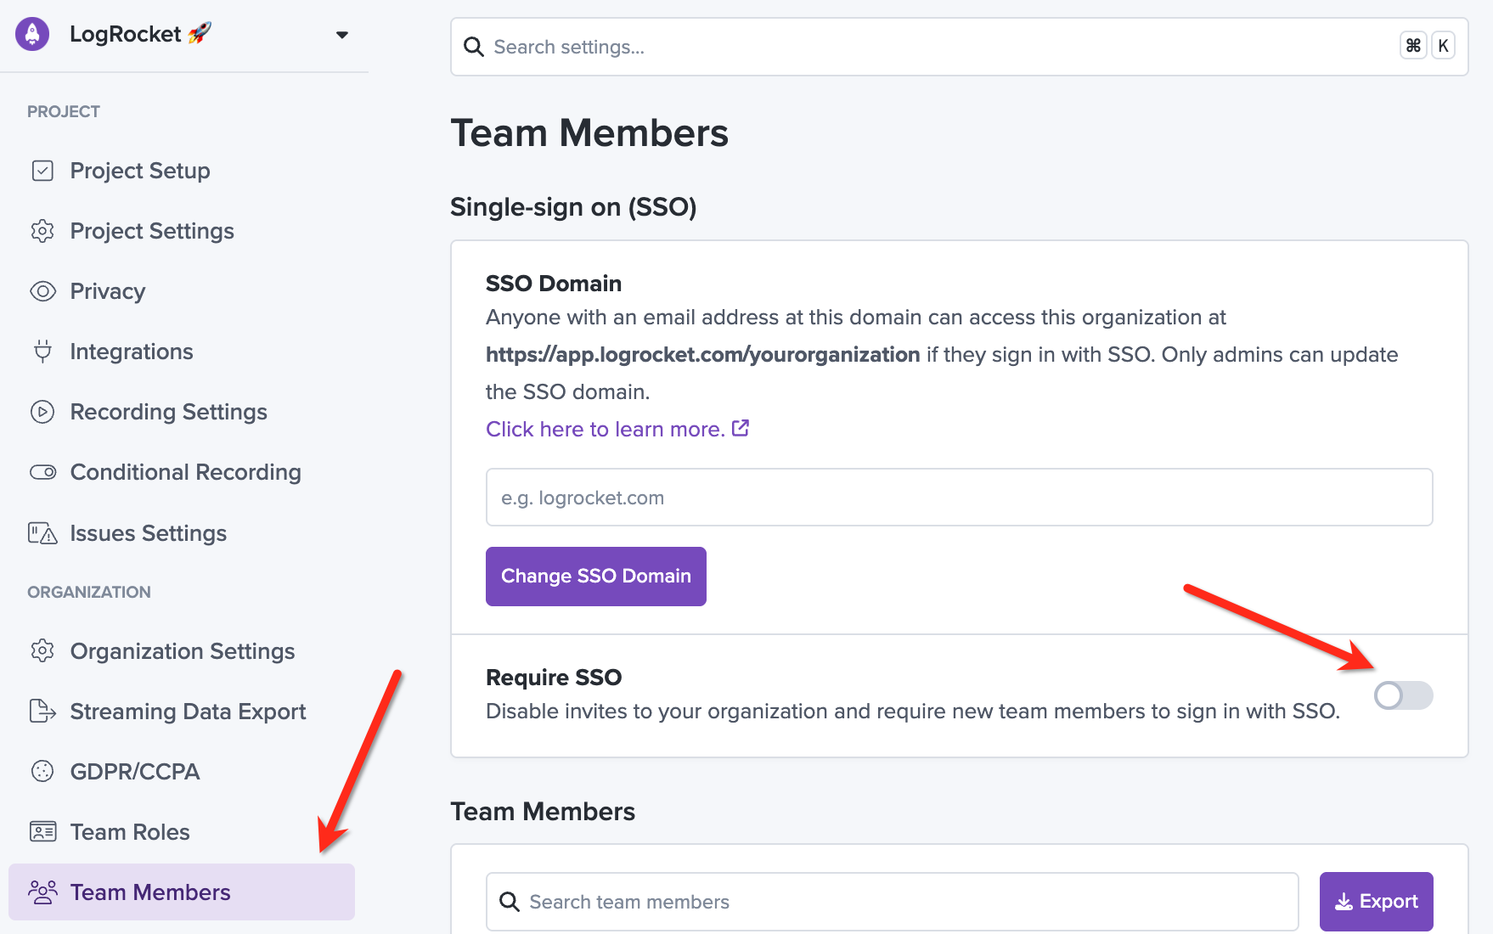The height and width of the screenshot is (934, 1493).
Task: Click the Team Members page heading
Action: pyautogui.click(x=589, y=133)
